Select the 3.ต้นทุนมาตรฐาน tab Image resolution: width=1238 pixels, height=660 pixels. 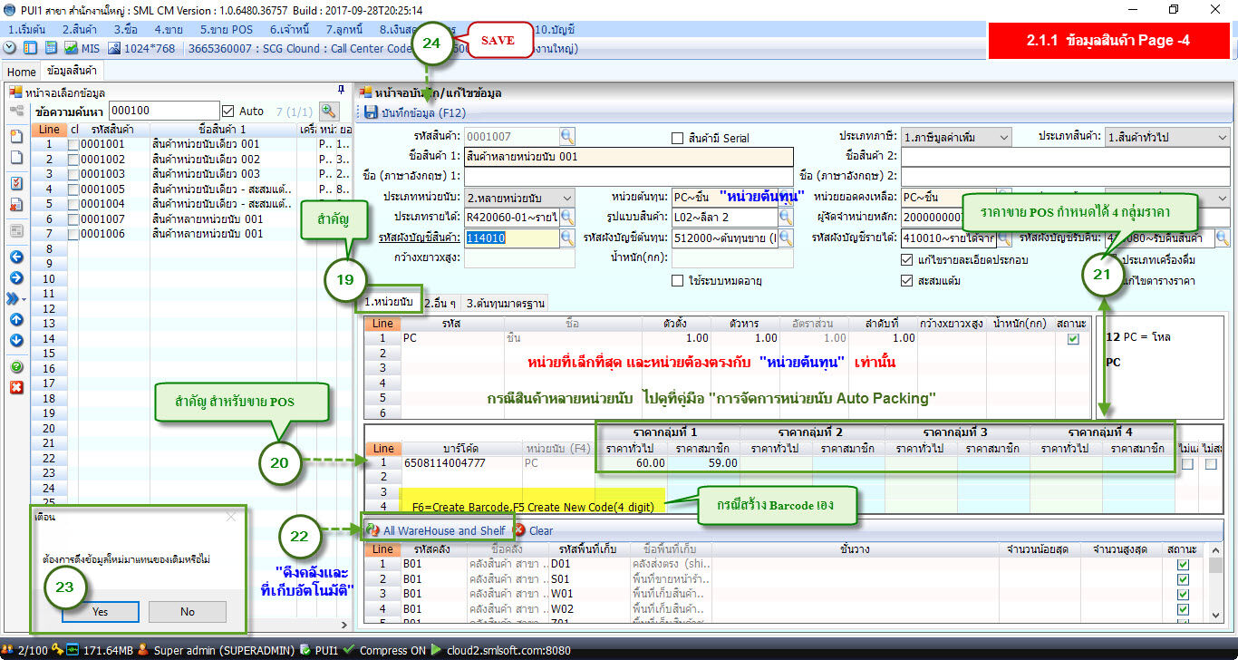click(x=507, y=302)
